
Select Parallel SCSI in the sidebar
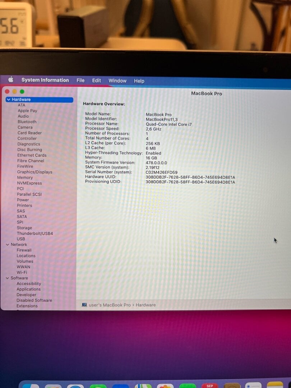tap(29, 194)
